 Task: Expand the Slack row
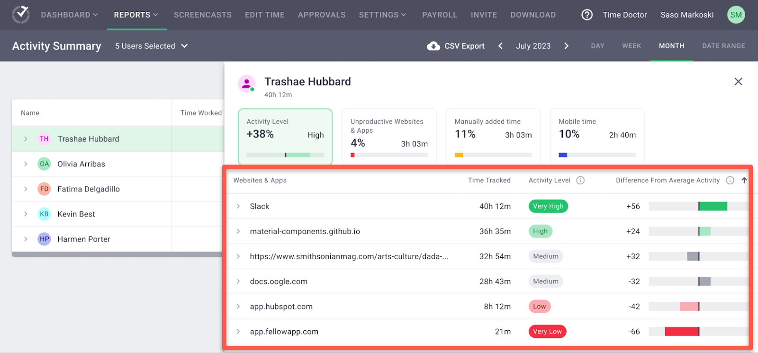pos(238,206)
